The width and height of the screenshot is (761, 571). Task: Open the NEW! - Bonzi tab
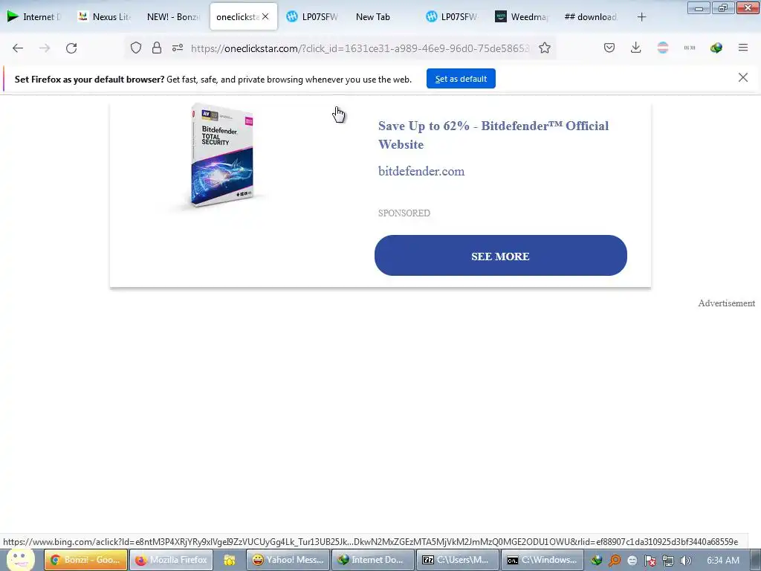pyautogui.click(x=173, y=16)
